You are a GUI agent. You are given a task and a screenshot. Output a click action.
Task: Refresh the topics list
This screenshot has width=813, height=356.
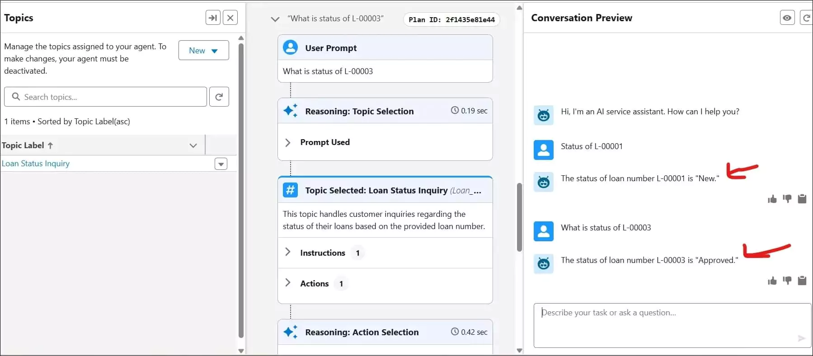click(x=219, y=97)
